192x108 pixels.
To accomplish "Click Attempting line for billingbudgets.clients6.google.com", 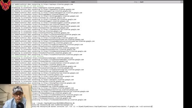I will (x=40, y=14).
